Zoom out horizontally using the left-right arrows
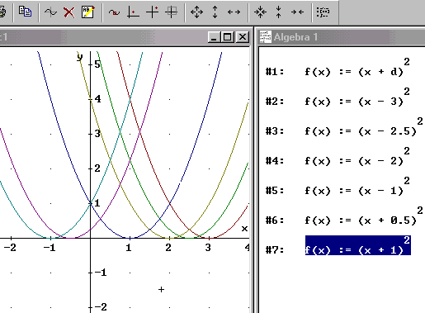 234,12
